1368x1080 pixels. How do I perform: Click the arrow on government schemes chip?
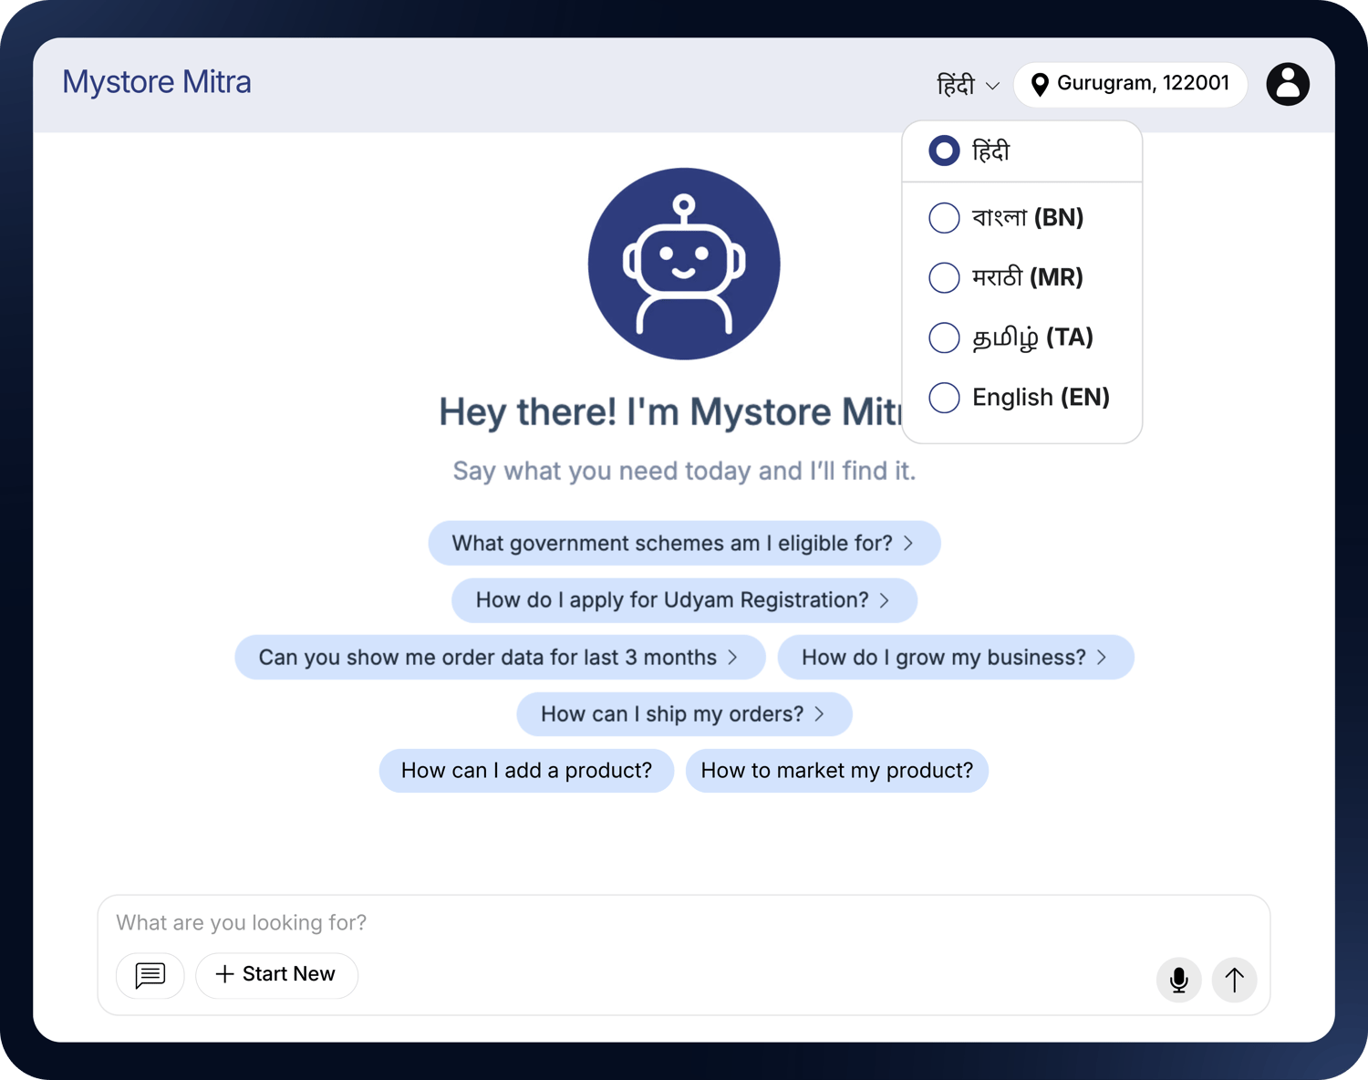click(908, 543)
